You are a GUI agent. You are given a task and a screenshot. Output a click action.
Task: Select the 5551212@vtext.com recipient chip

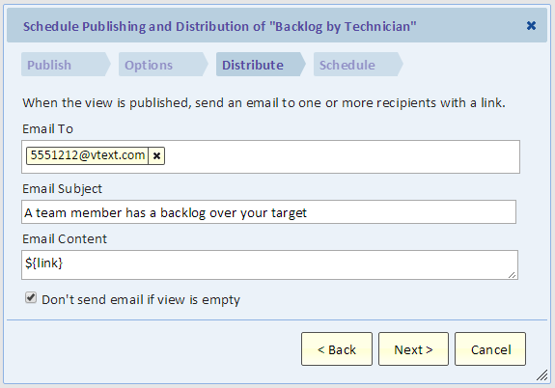[x=88, y=155]
